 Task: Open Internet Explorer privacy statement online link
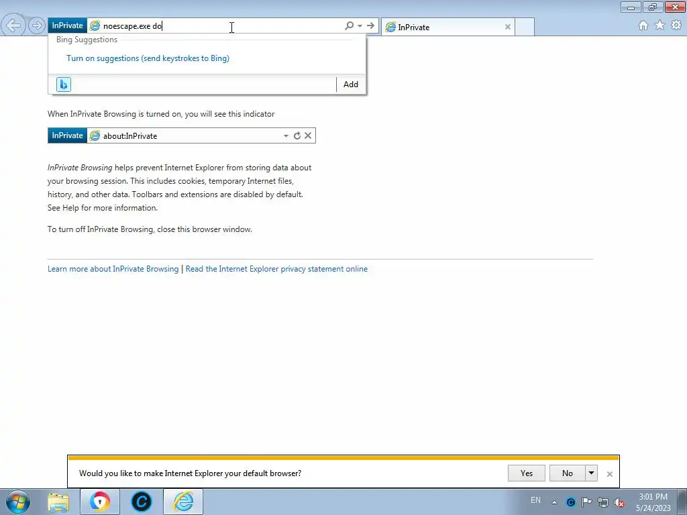pos(276,269)
